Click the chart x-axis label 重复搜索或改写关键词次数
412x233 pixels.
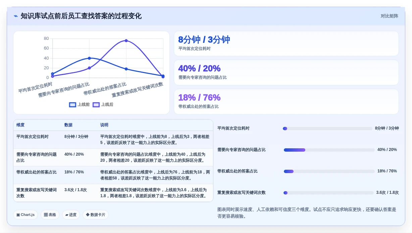tap(137, 90)
